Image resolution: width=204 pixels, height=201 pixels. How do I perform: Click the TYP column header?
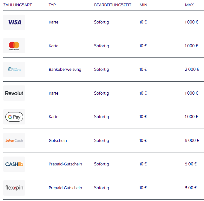coord(52,5)
